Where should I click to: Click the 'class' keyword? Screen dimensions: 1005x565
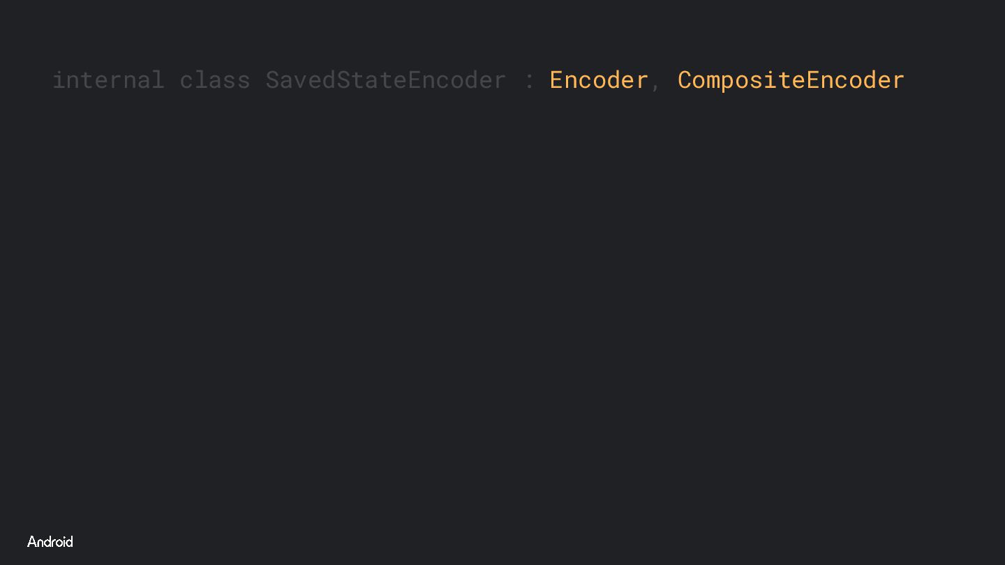[215, 80]
